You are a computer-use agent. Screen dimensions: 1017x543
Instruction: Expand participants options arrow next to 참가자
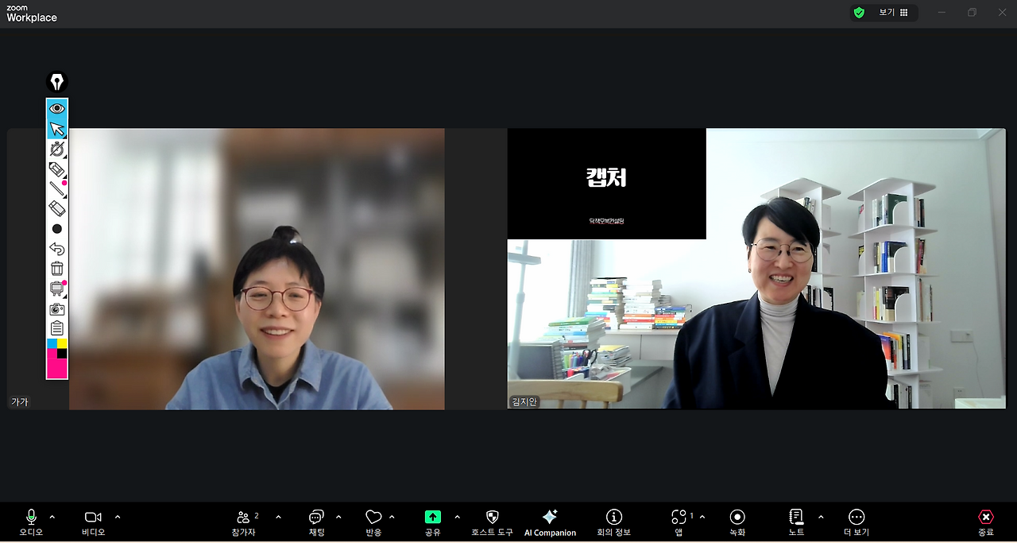point(278,517)
